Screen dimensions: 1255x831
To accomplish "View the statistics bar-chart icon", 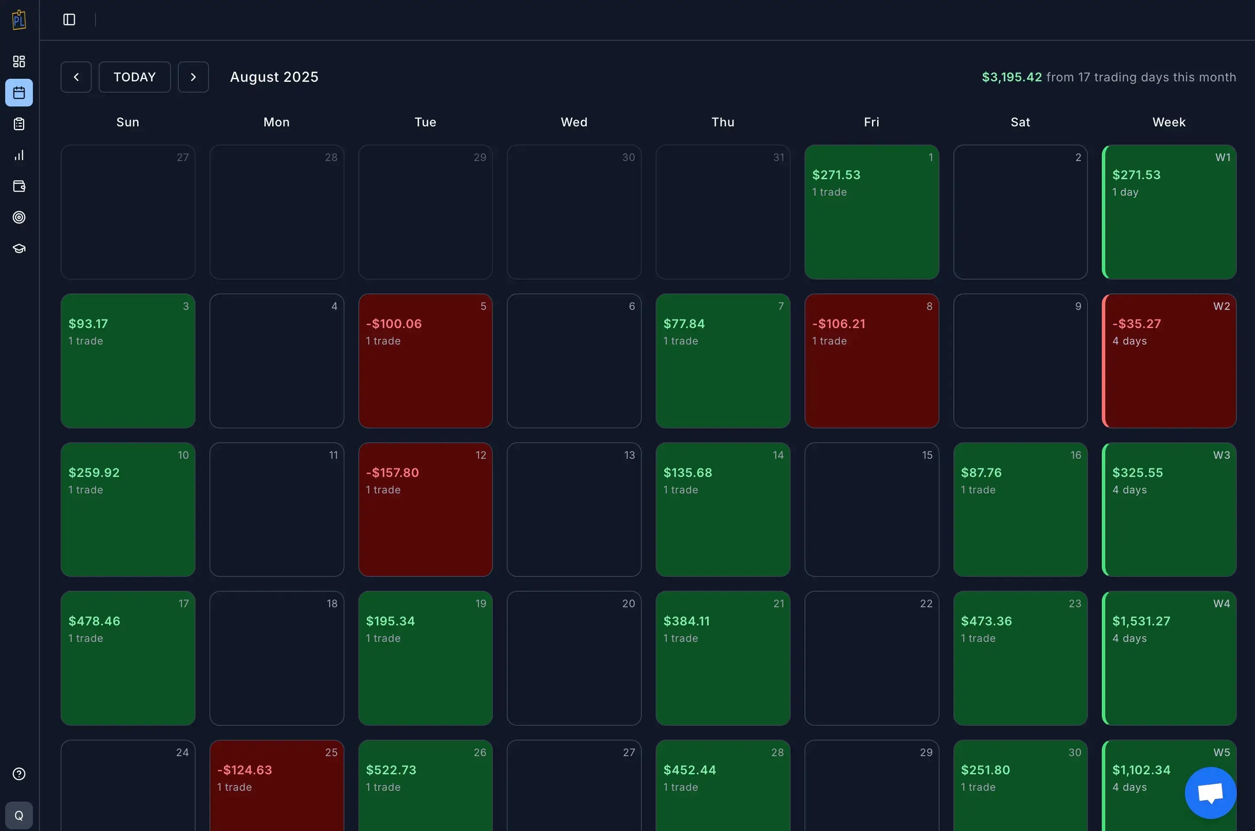I will (19, 155).
